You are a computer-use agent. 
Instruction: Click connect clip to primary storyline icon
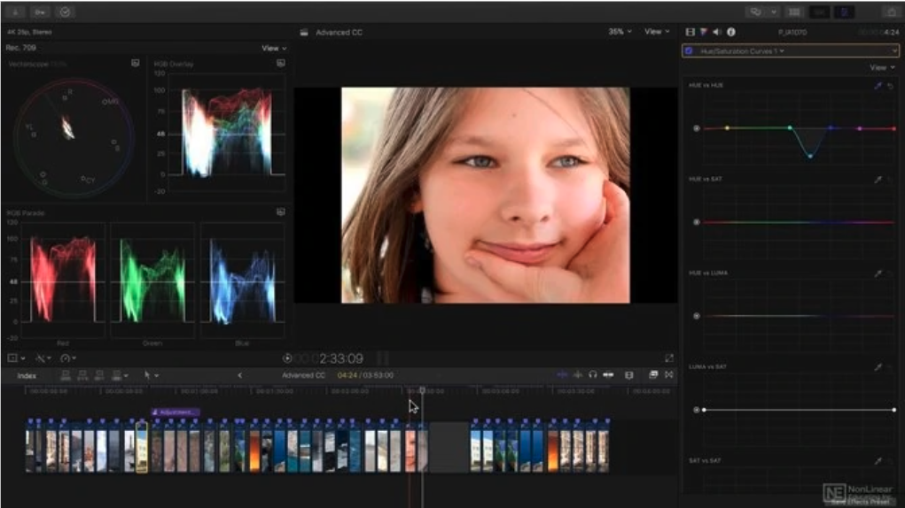[66, 375]
